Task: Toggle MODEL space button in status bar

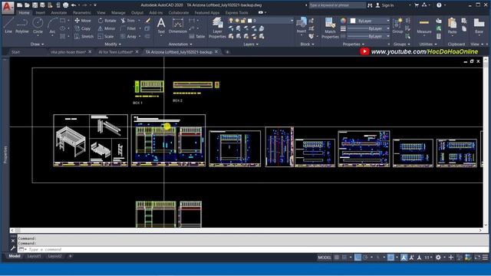Action: (x=325, y=258)
